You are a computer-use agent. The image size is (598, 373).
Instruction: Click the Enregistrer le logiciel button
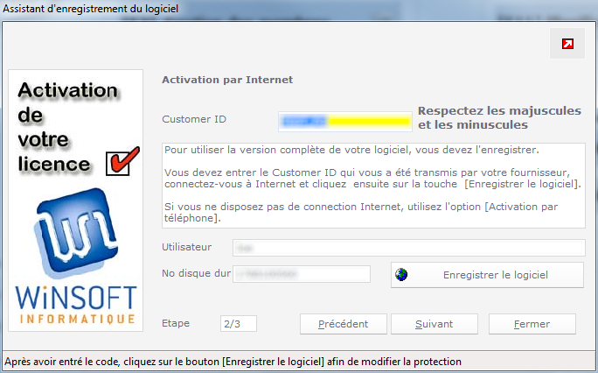coord(487,275)
